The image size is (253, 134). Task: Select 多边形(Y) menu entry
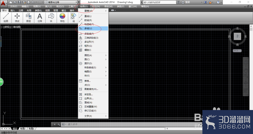click(93, 42)
